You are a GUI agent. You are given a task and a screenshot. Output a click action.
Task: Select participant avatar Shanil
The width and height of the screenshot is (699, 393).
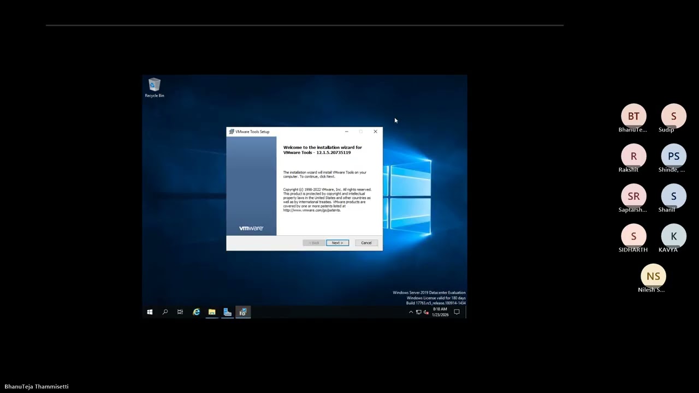pos(673,196)
